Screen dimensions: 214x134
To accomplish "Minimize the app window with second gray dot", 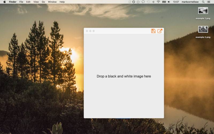I will coord(90,31).
